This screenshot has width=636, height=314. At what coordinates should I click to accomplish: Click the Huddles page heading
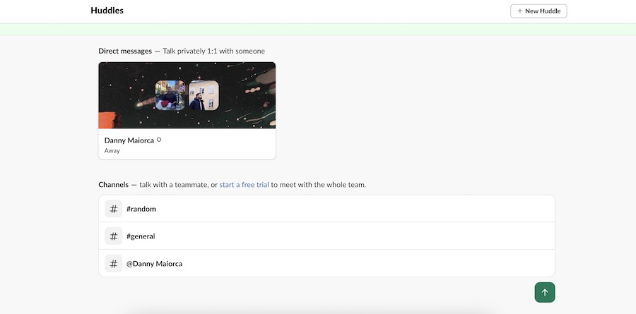pos(107,11)
